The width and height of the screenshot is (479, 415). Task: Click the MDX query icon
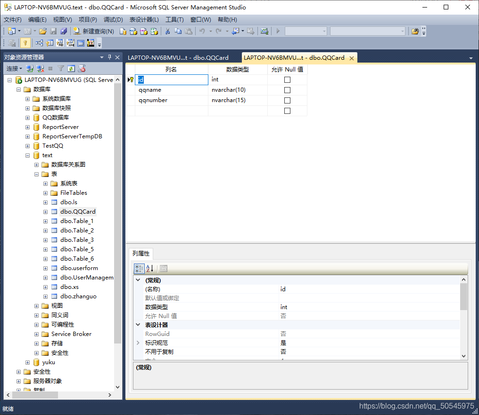pos(133,31)
